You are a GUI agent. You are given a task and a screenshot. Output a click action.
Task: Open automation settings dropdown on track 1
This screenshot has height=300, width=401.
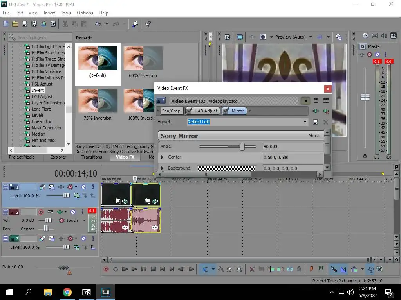76,187
